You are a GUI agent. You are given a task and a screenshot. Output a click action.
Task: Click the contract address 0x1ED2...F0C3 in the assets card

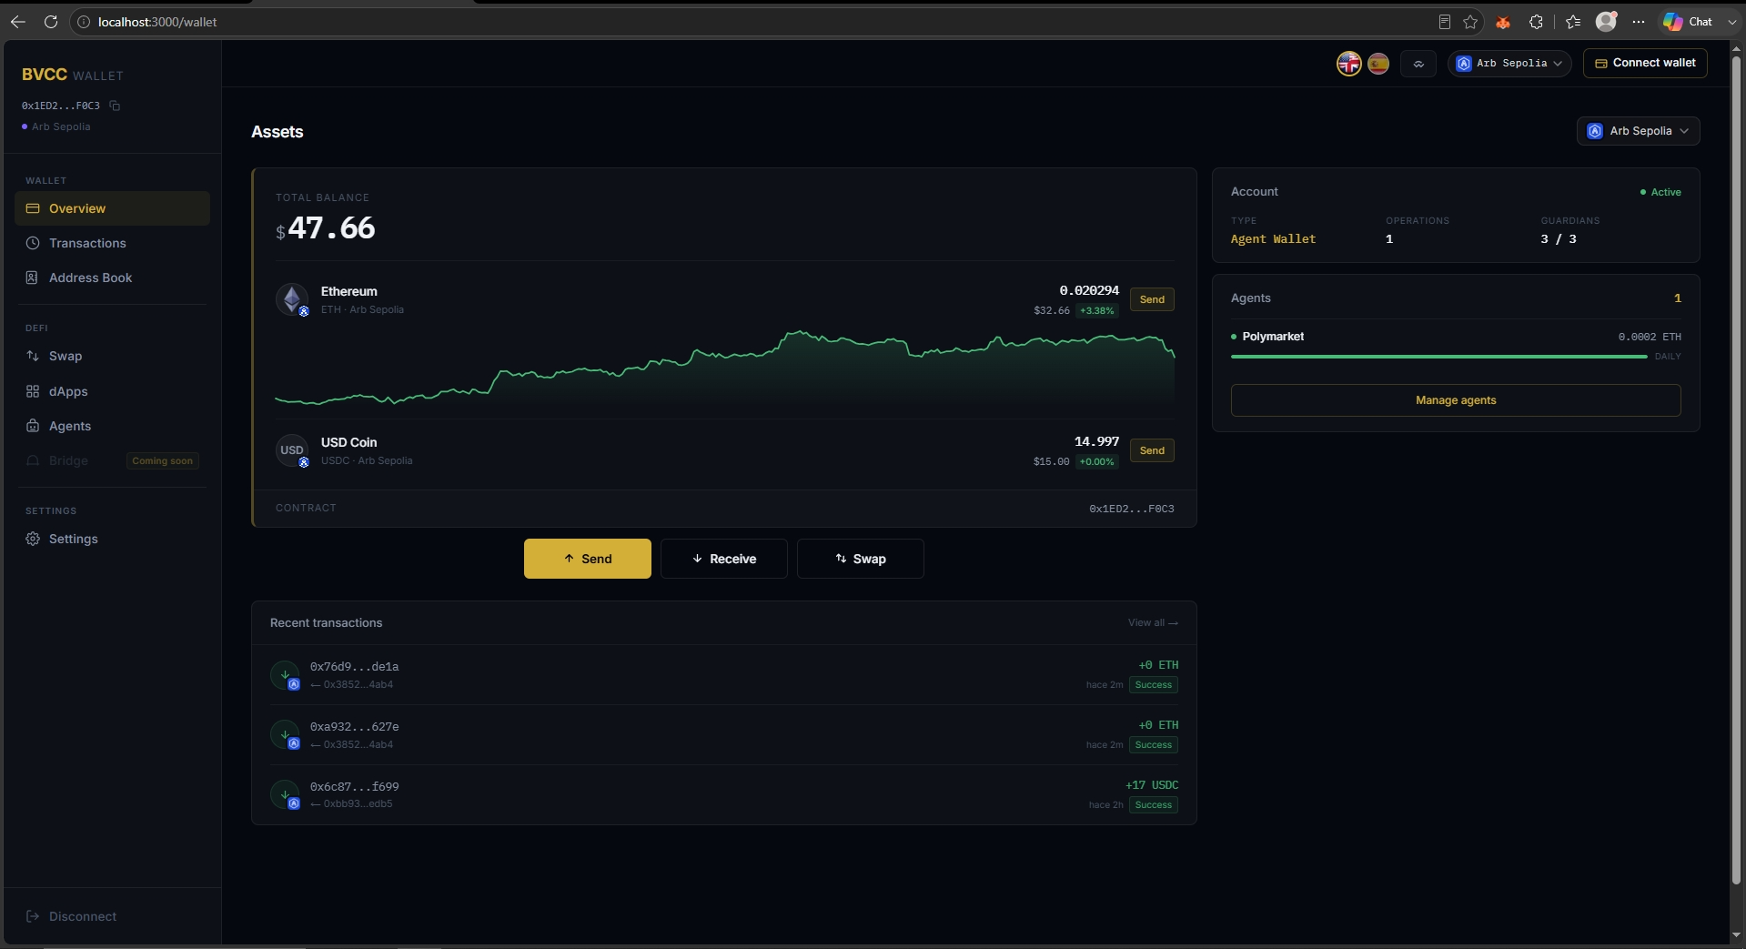1132,509
